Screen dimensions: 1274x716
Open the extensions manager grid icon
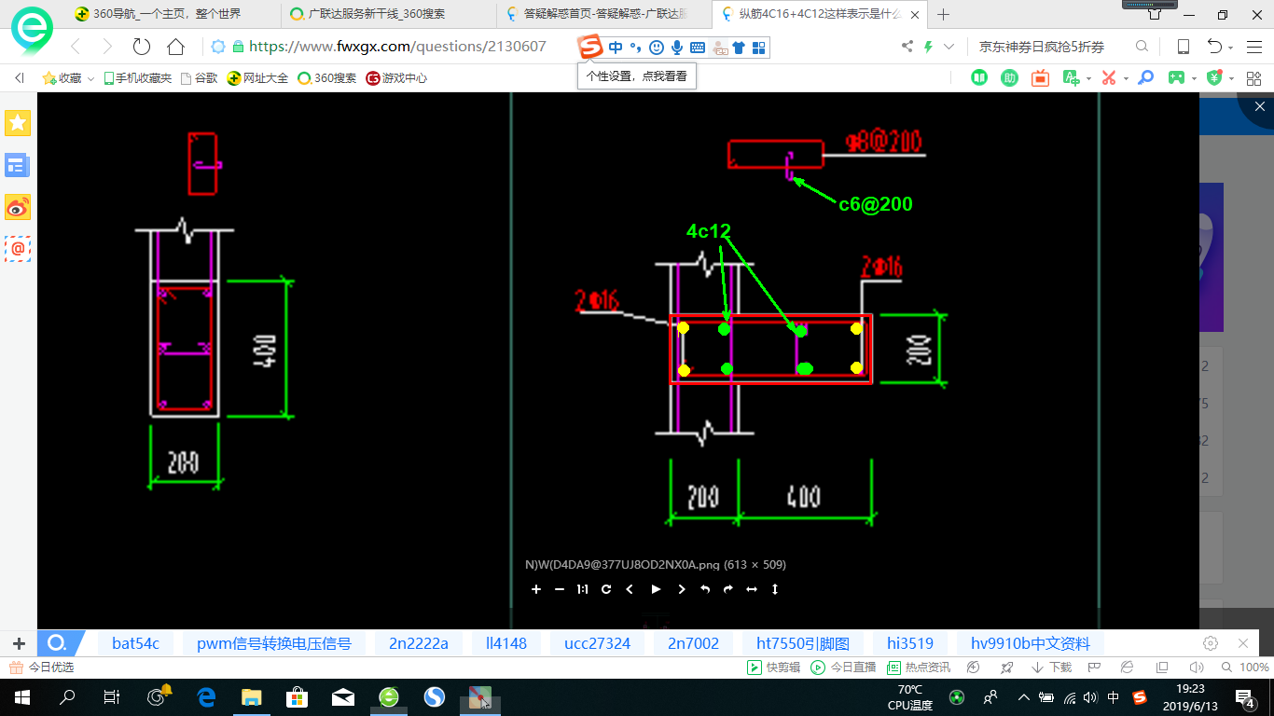(x=1253, y=78)
